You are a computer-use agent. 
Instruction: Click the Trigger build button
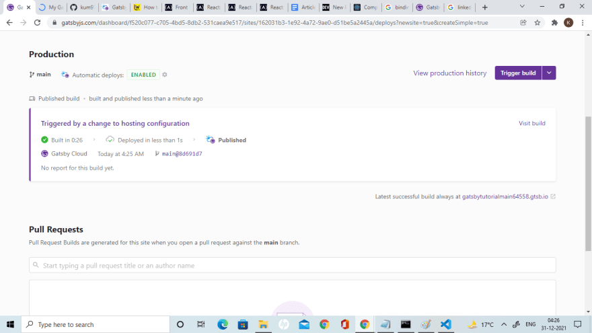[x=518, y=73]
